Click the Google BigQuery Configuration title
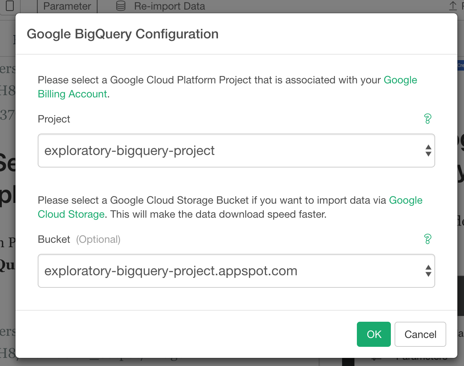464x366 pixels. point(122,34)
